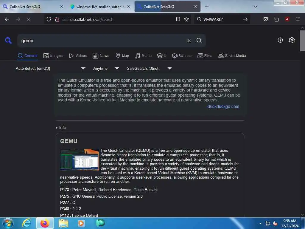Image resolution: width=305 pixels, height=229 pixels.
Task: Open the SearXNG about info icon
Action: click(280, 40)
